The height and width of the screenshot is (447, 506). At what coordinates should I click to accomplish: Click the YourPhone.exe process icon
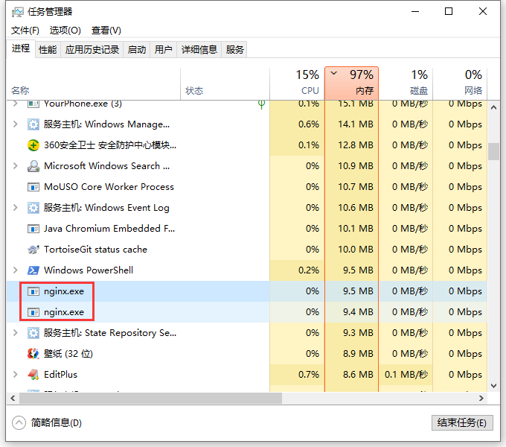(33, 104)
